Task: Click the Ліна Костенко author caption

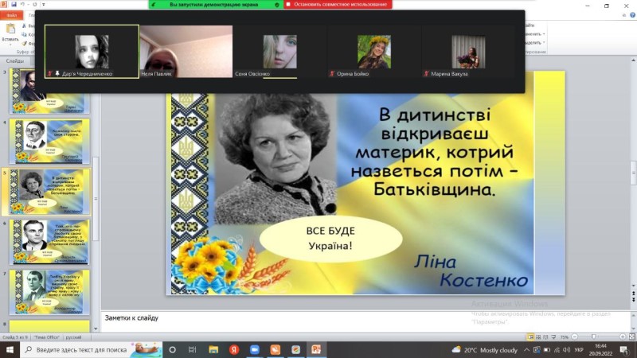Action: point(471,271)
